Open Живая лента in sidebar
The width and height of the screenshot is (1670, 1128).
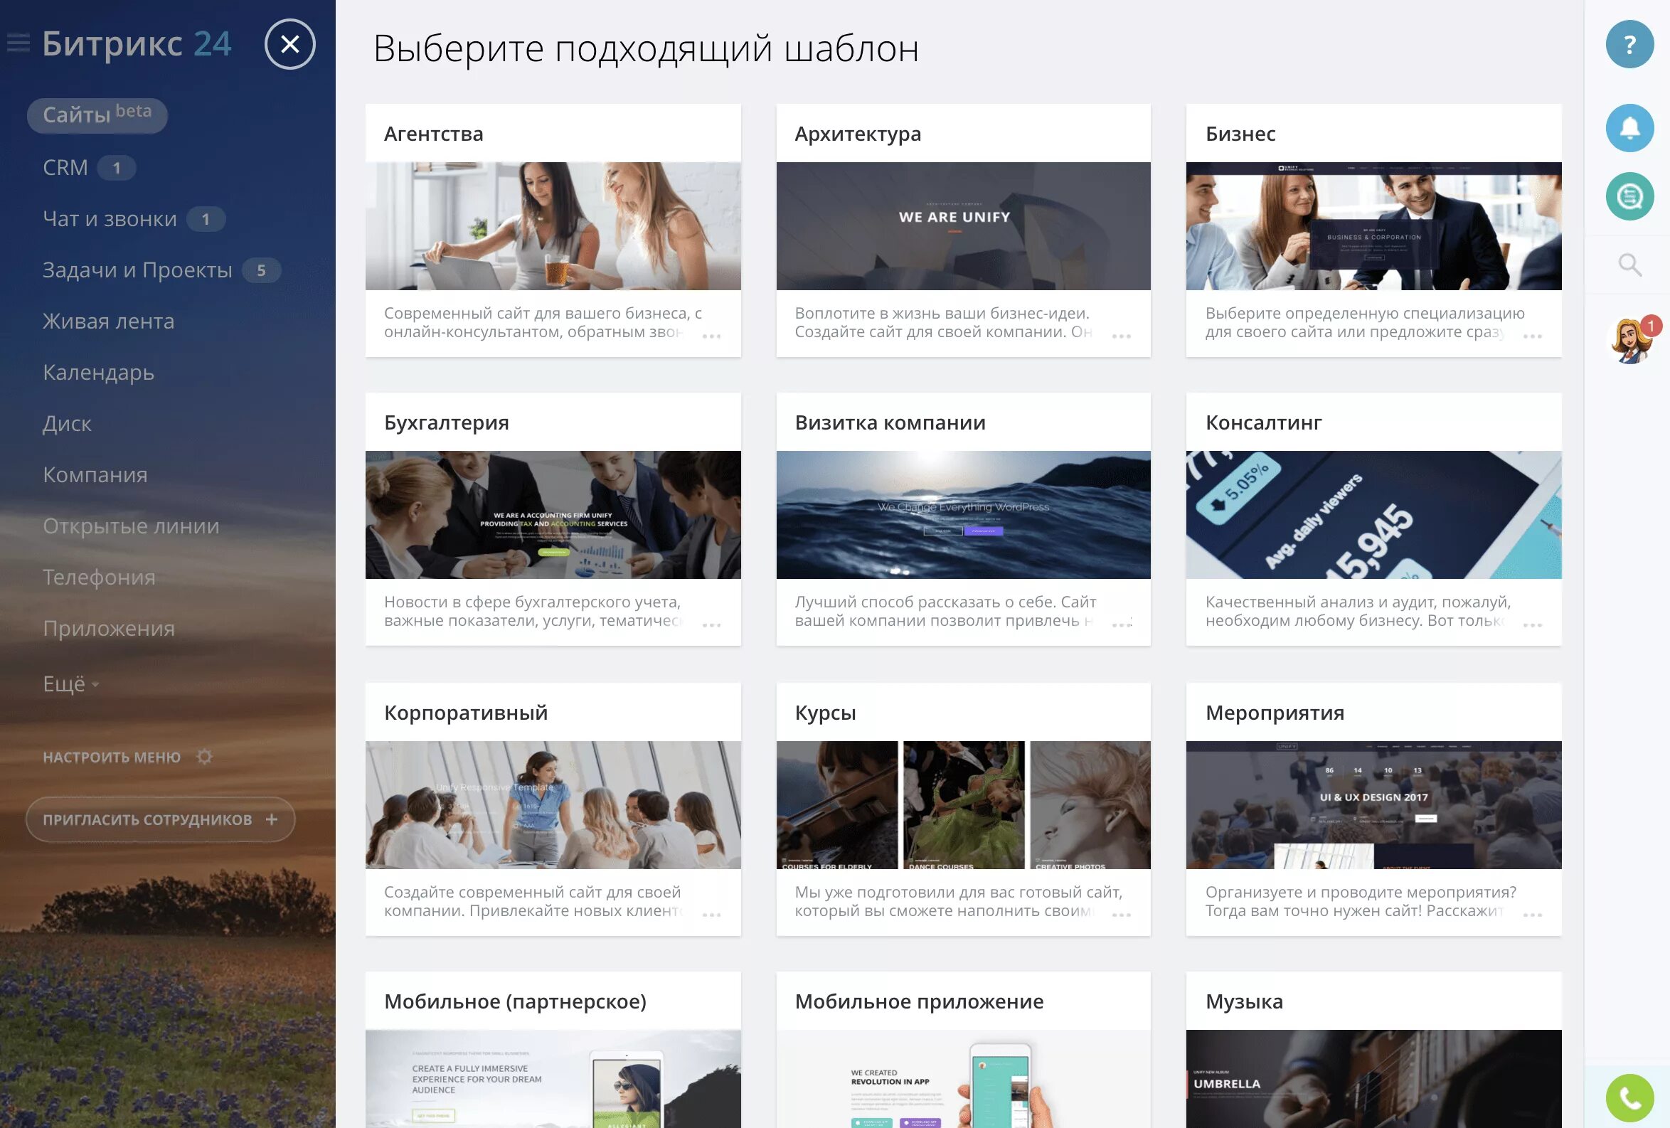tap(109, 321)
